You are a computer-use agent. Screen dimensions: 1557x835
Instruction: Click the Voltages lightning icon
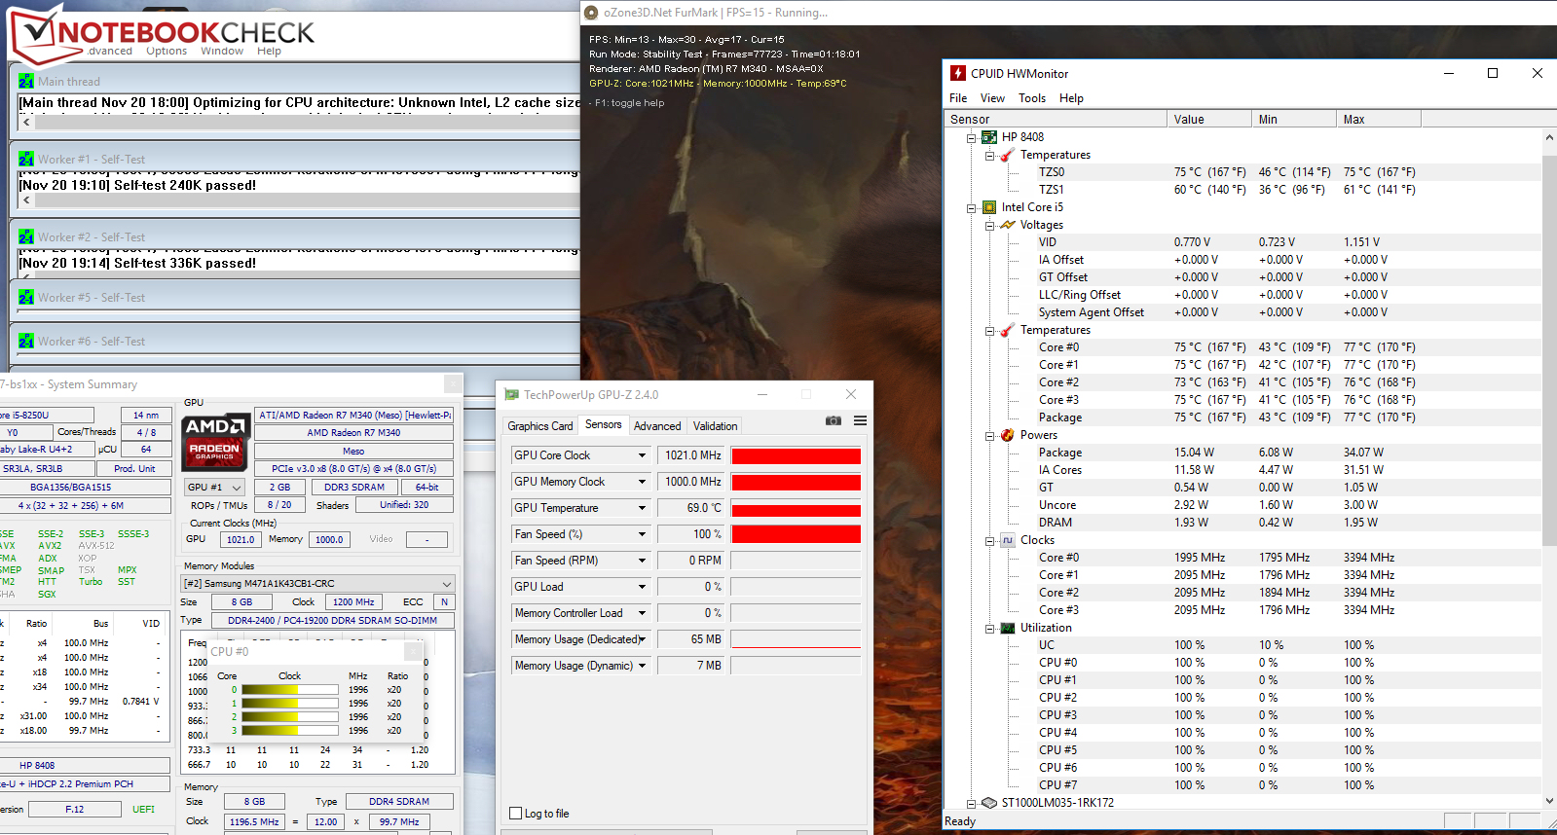(x=1007, y=225)
